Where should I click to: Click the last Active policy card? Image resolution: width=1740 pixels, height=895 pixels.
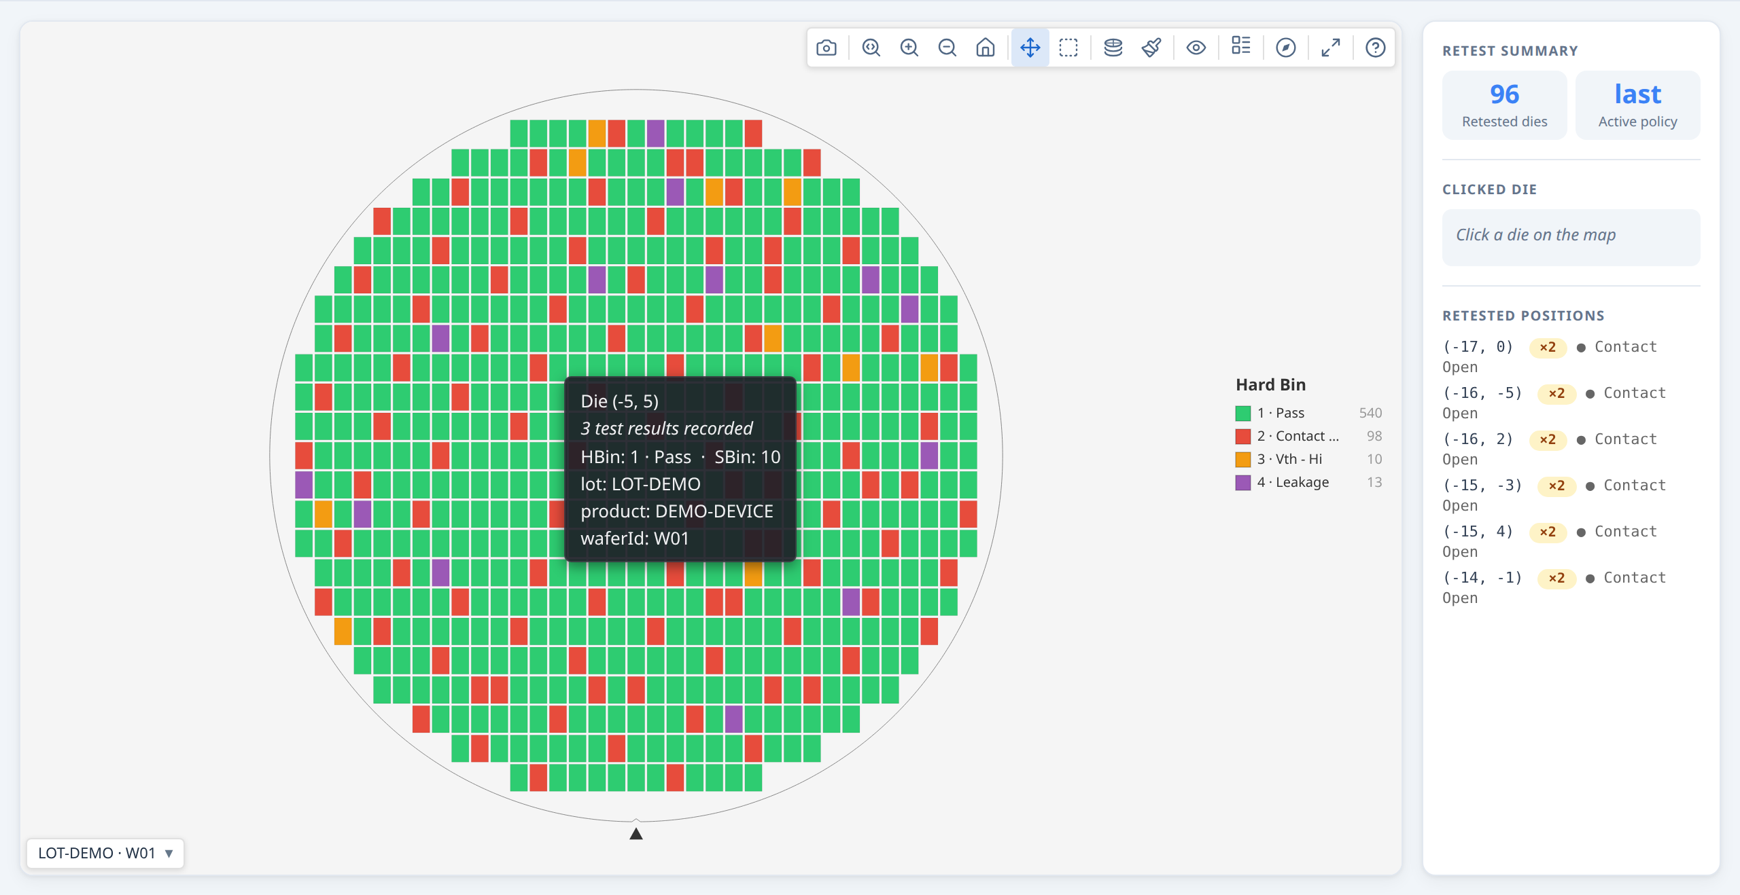1637,105
